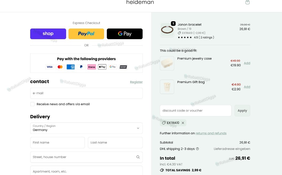Viewport: 282px width, 175px height.
Task: Choose PayPal express checkout
Action: tap(86, 34)
